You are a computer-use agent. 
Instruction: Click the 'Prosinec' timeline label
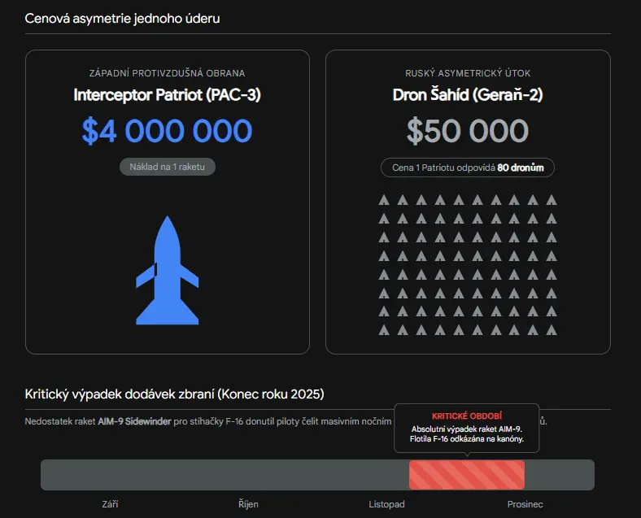(525, 504)
